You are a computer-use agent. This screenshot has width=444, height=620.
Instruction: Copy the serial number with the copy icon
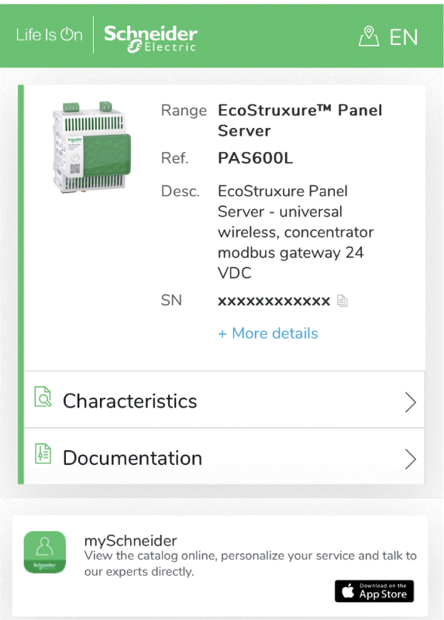pyautogui.click(x=342, y=301)
